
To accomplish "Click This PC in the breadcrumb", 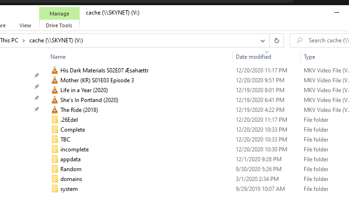I will [x=9, y=40].
